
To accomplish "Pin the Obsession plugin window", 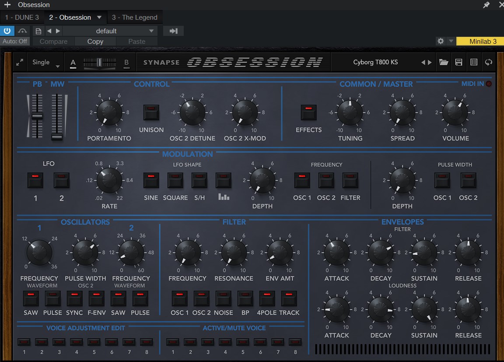I will coord(486,5).
